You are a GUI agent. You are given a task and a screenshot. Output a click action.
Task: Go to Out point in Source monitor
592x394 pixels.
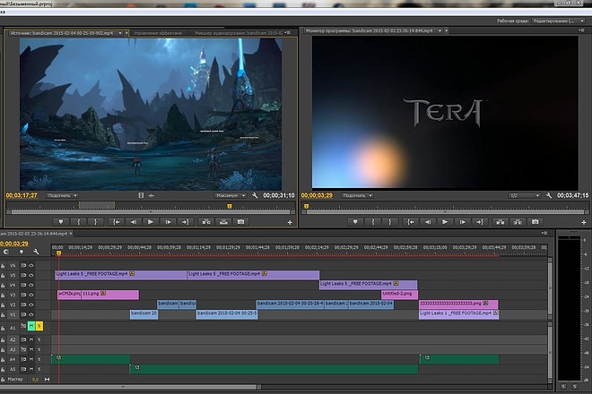(x=186, y=222)
